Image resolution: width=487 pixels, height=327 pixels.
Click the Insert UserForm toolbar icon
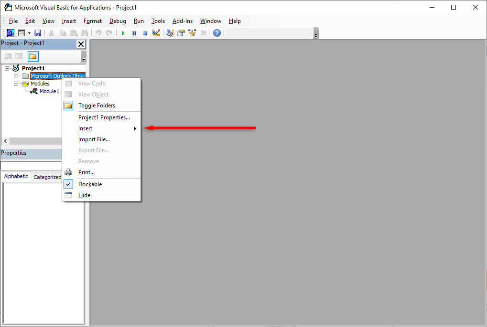tap(22, 33)
